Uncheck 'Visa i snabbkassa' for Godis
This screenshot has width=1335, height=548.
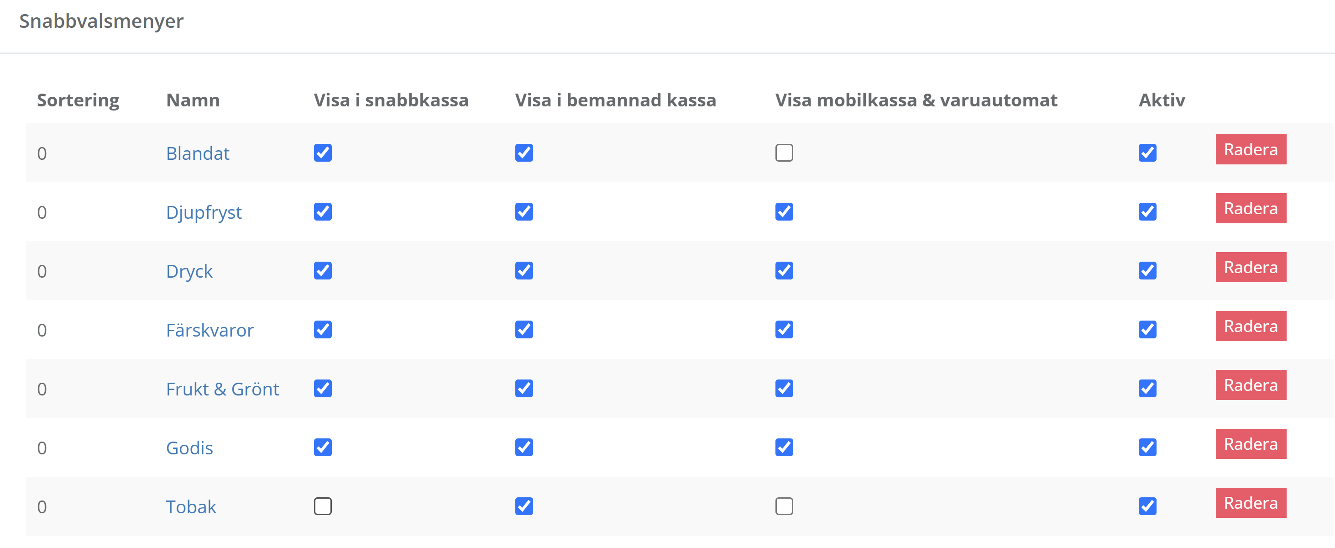[322, 447]
